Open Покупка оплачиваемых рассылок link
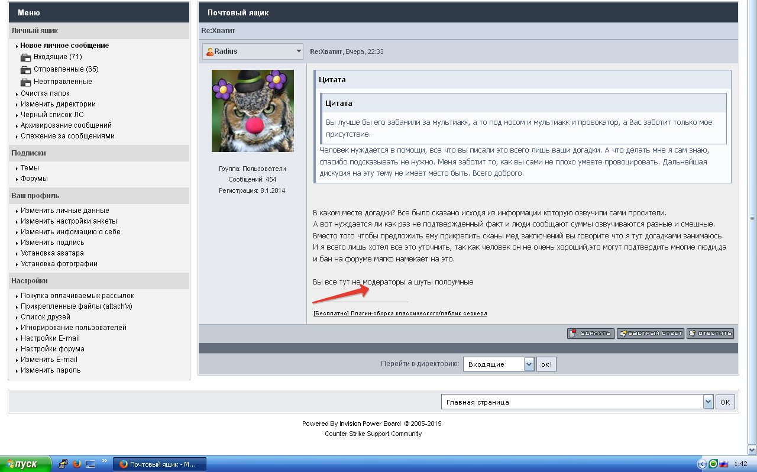 77,296
